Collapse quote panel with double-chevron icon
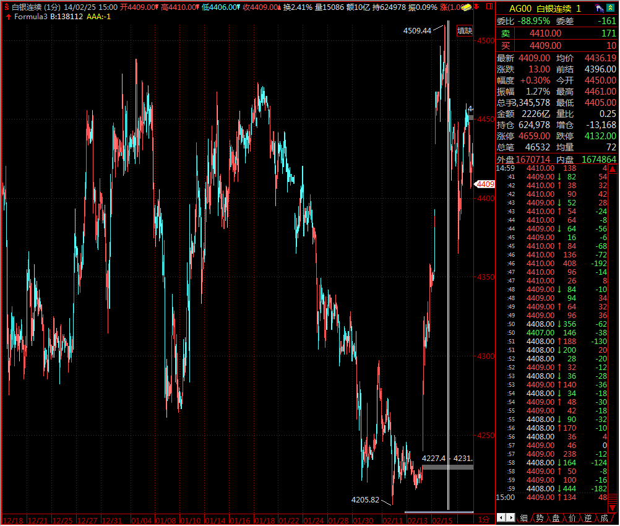 tap(611, 7)
